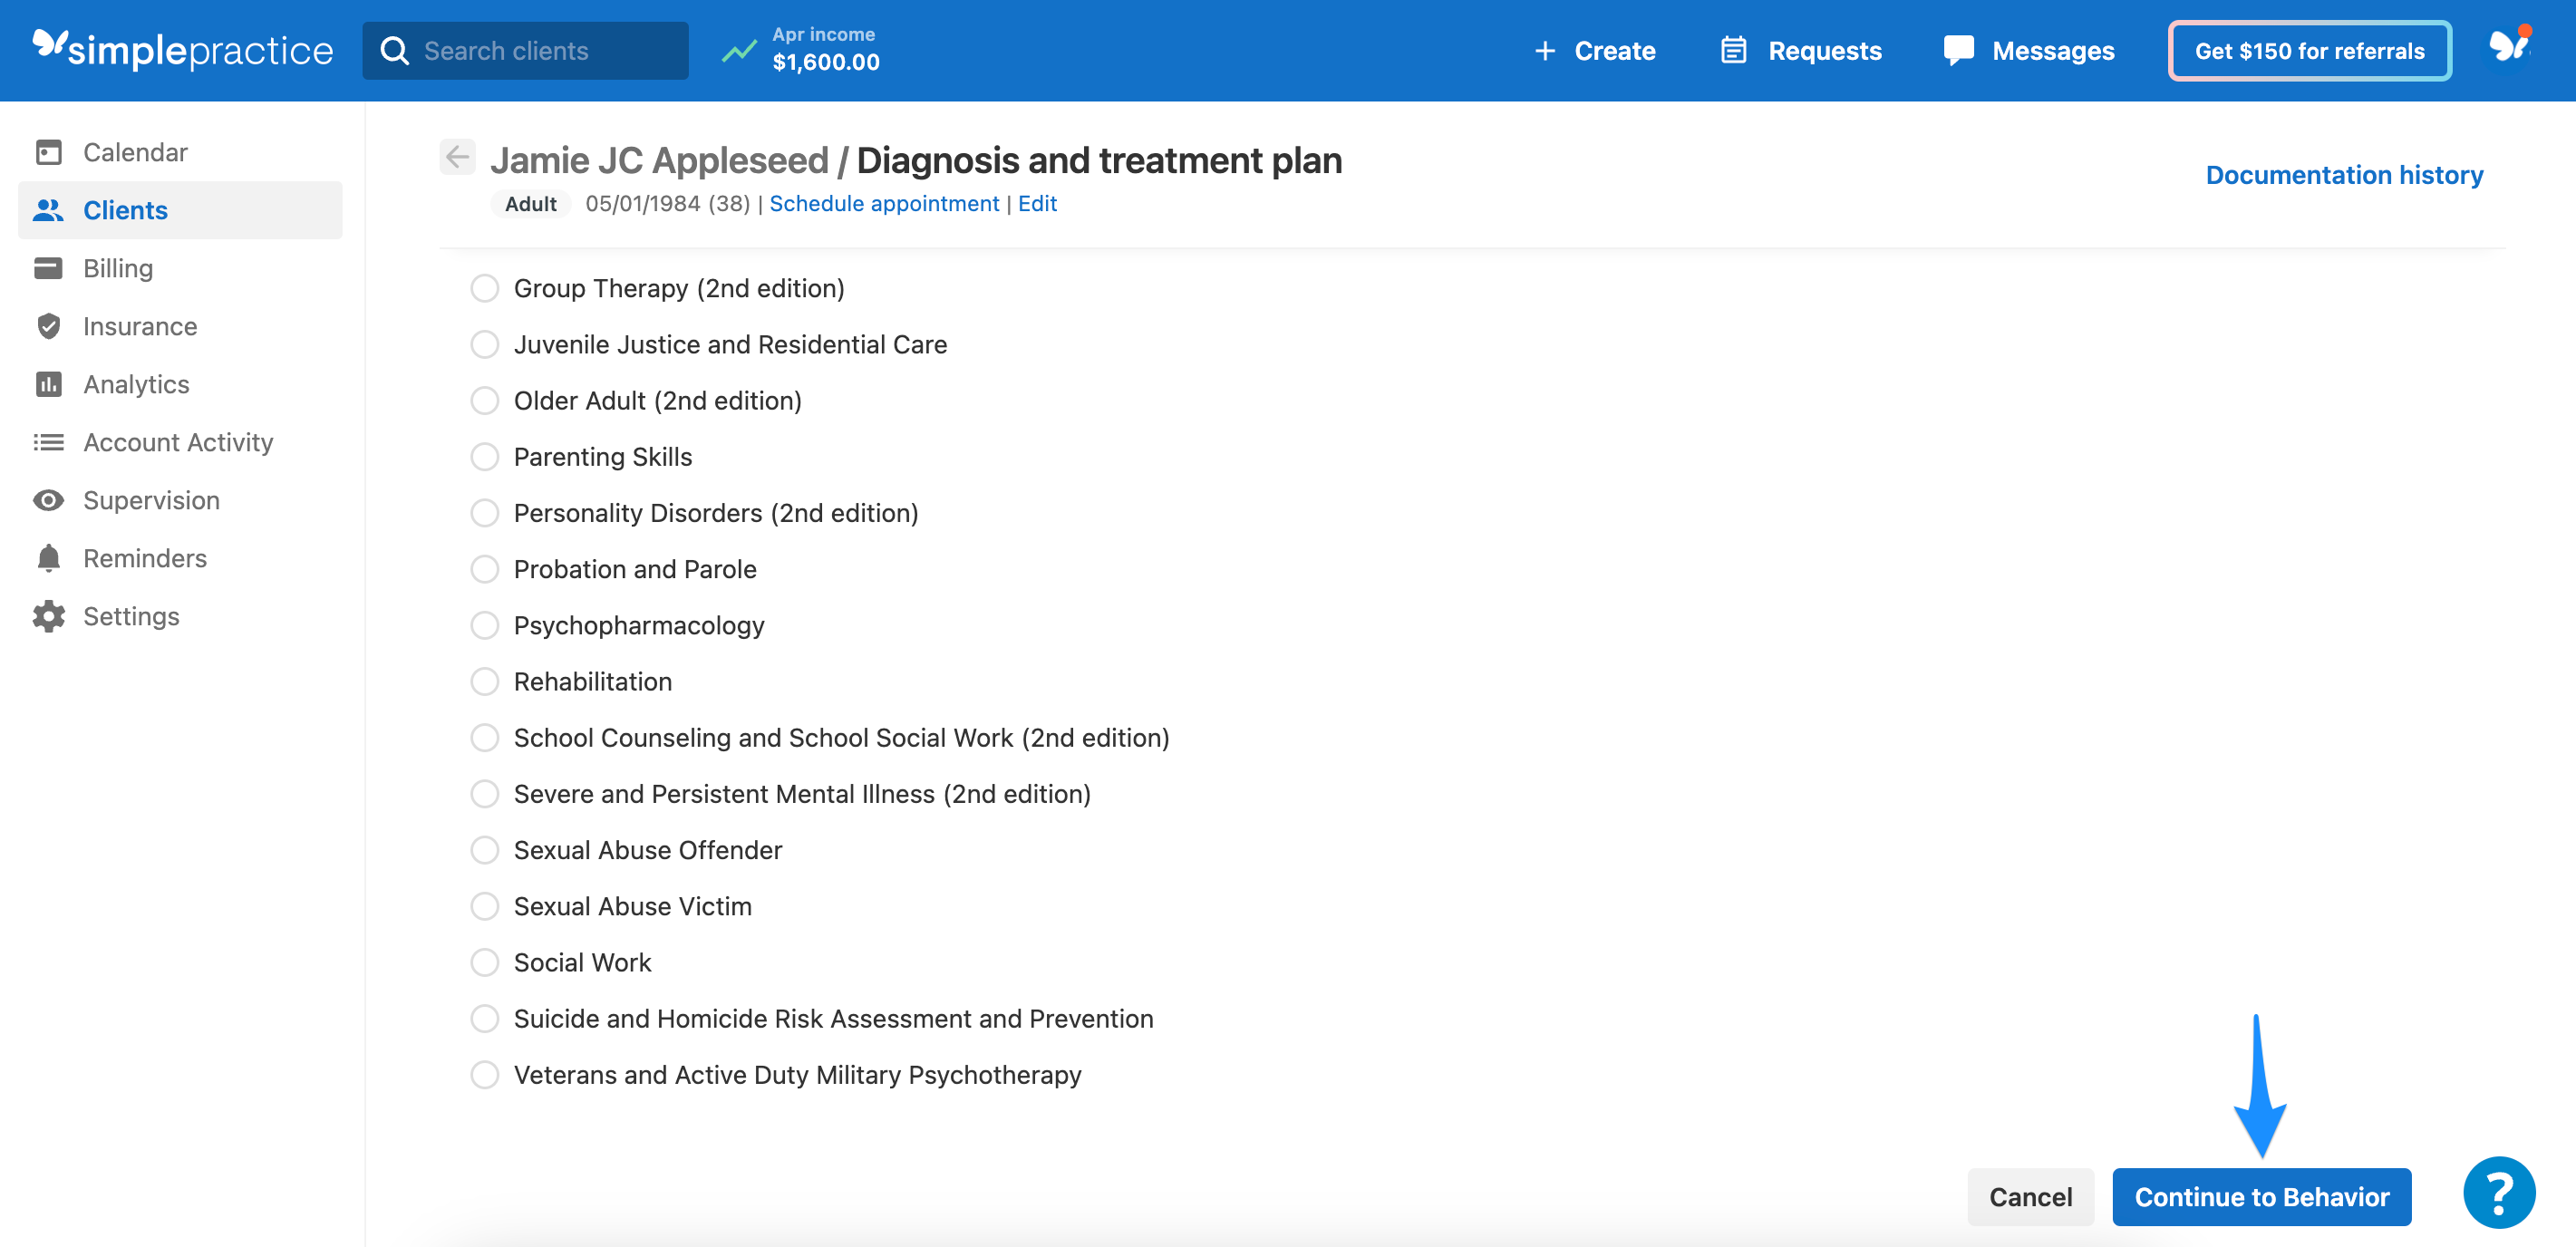Click the Edit link beside client info
This screenshot has height=1247, width=2576.
point(1037,203)
